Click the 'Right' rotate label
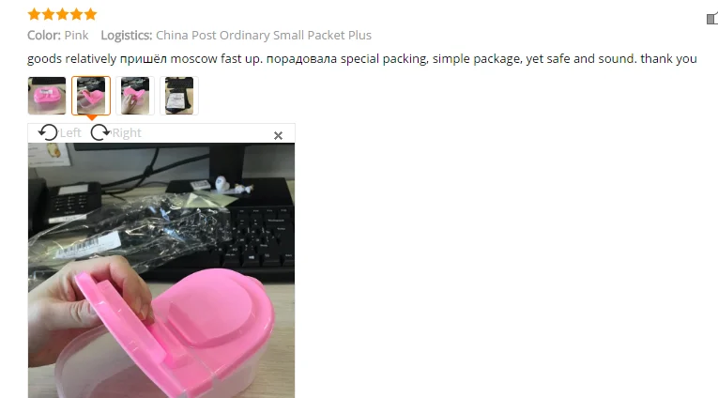Viewport: 718px width, 398px height. (x=127, y=132)
